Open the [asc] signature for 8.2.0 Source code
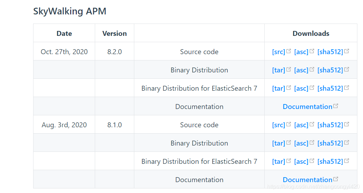Viewport: 363px width, 193px height. click(x=301, y=52)
